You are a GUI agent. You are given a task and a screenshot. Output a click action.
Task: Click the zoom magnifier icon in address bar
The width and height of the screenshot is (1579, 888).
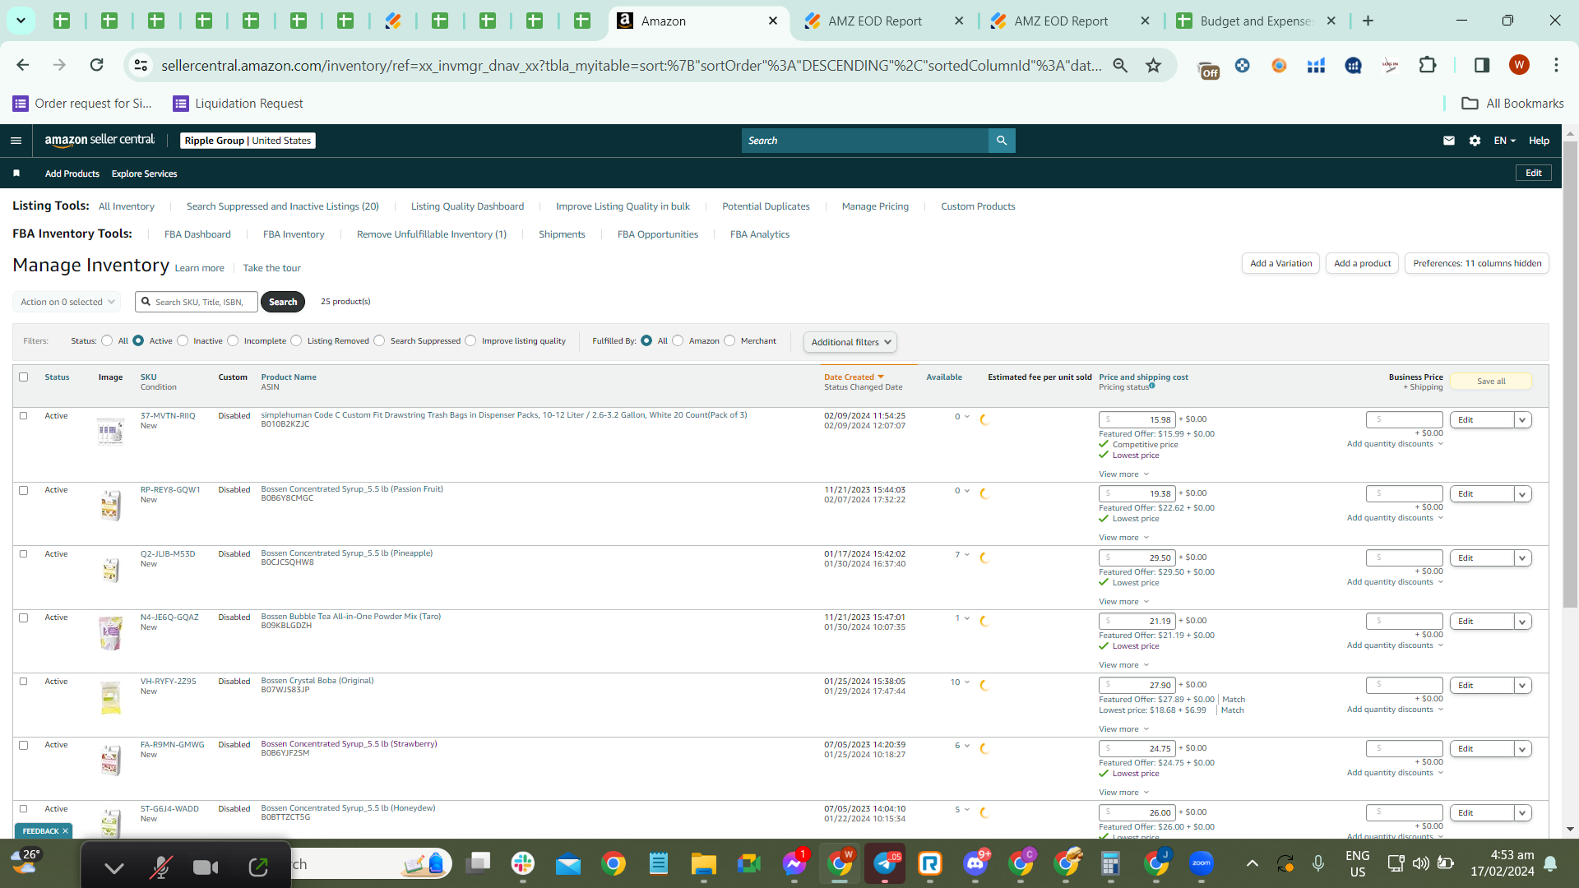point(1120,65)
